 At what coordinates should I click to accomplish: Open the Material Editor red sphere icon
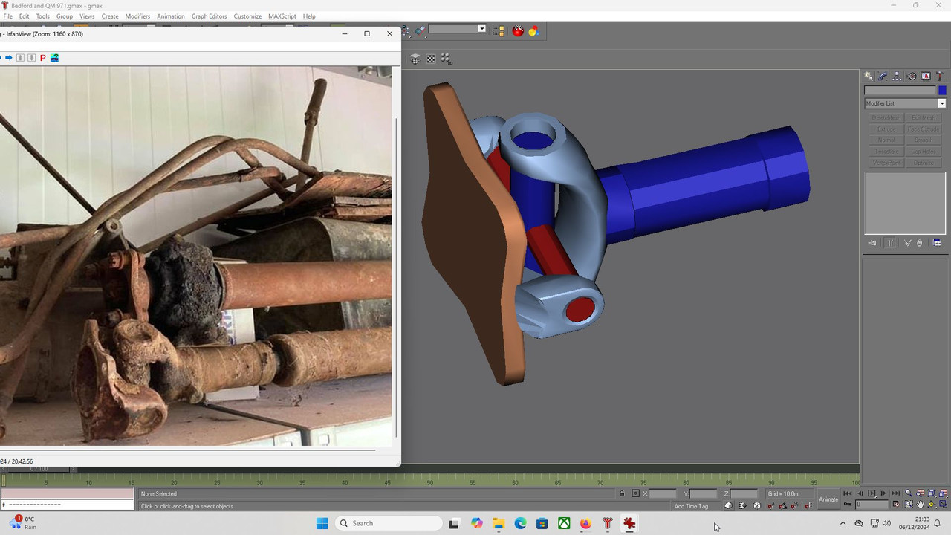coord(518,31)
